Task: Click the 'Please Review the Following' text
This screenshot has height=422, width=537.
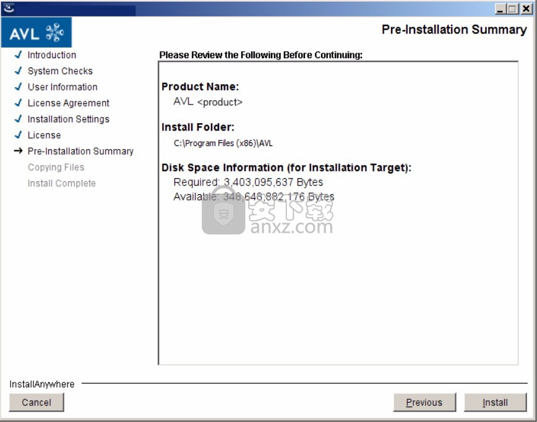Action: click(x=261, y=55)
